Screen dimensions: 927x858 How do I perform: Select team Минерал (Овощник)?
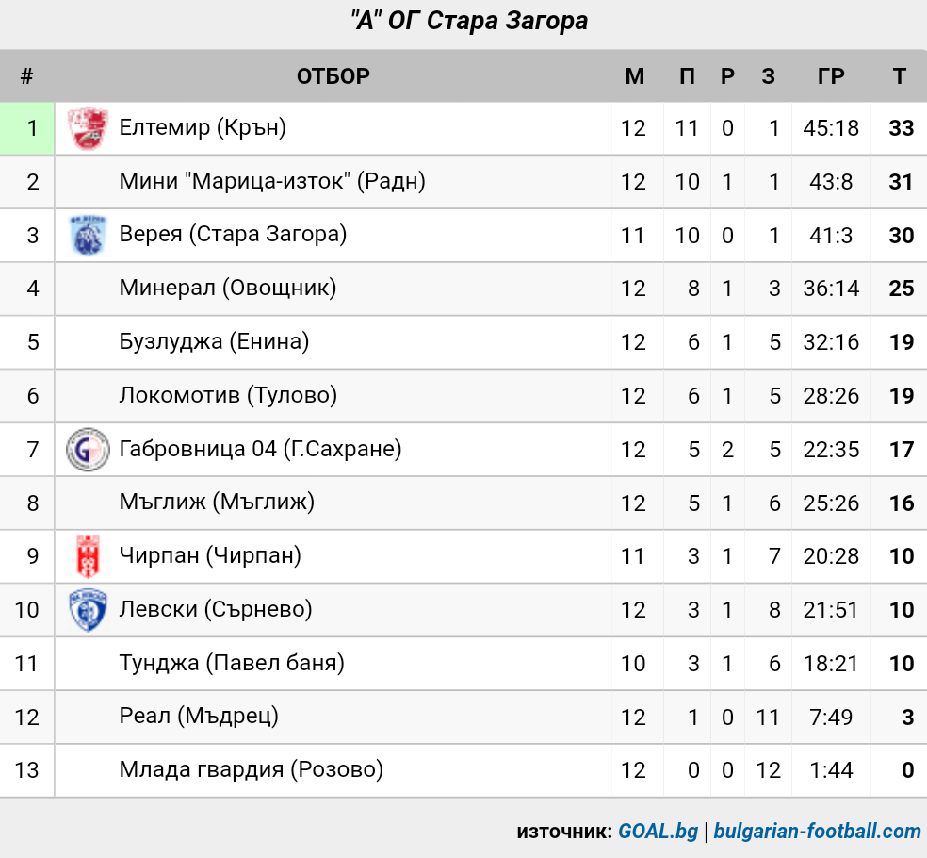point(228,289)
